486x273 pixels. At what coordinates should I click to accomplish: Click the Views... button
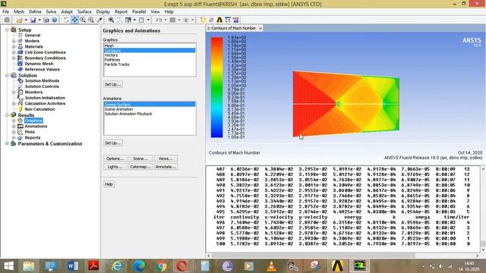pyautogui.click(x=166, y=158)
